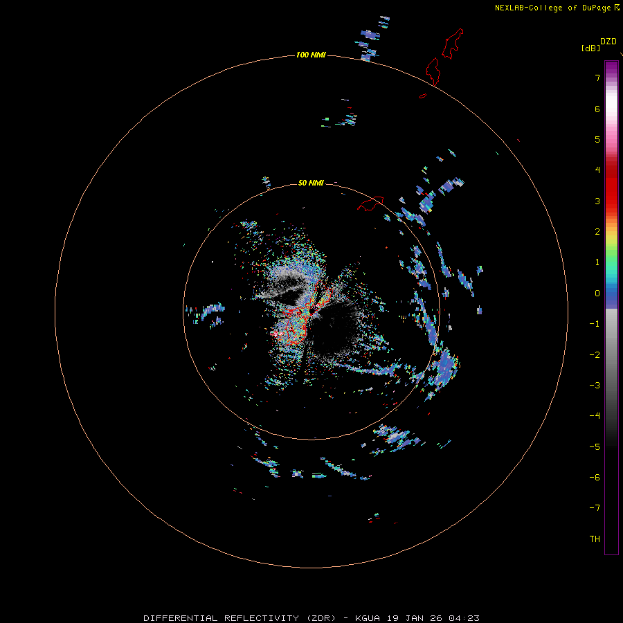Click the -4 dB tick on the color scale

(x=595, y=416)
